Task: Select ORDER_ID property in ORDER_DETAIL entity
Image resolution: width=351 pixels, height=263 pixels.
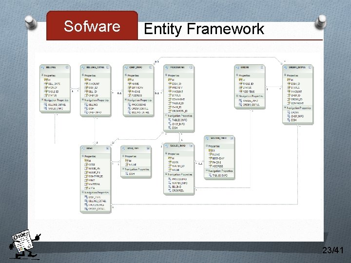Action: (296, 99)
